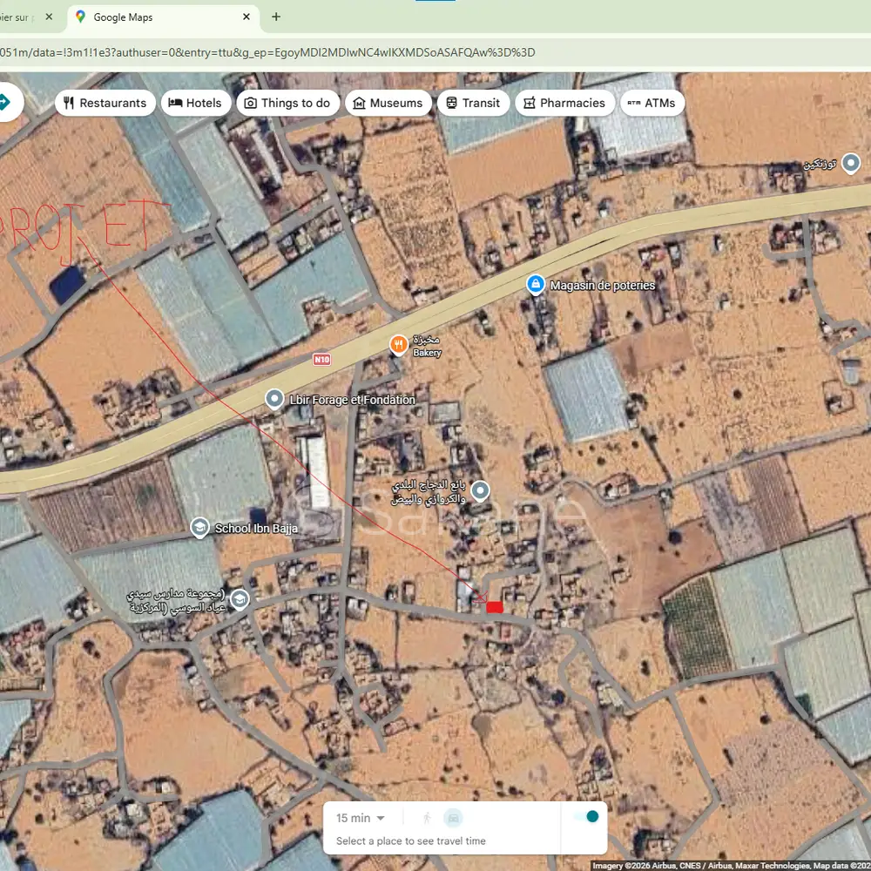Click the Arabic-named school marker
This screenshot has height=871, width=871.
tap(239, 599)
